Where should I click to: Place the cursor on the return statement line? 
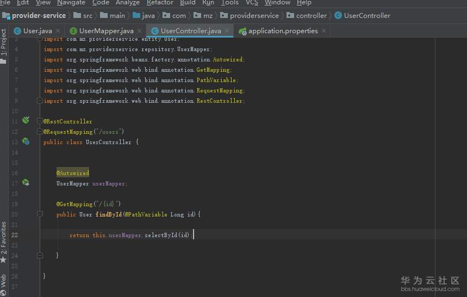130,235
